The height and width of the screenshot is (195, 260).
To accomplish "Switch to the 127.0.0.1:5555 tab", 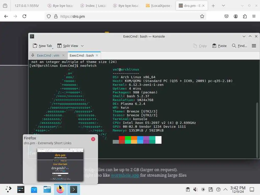I will point(27,6).
